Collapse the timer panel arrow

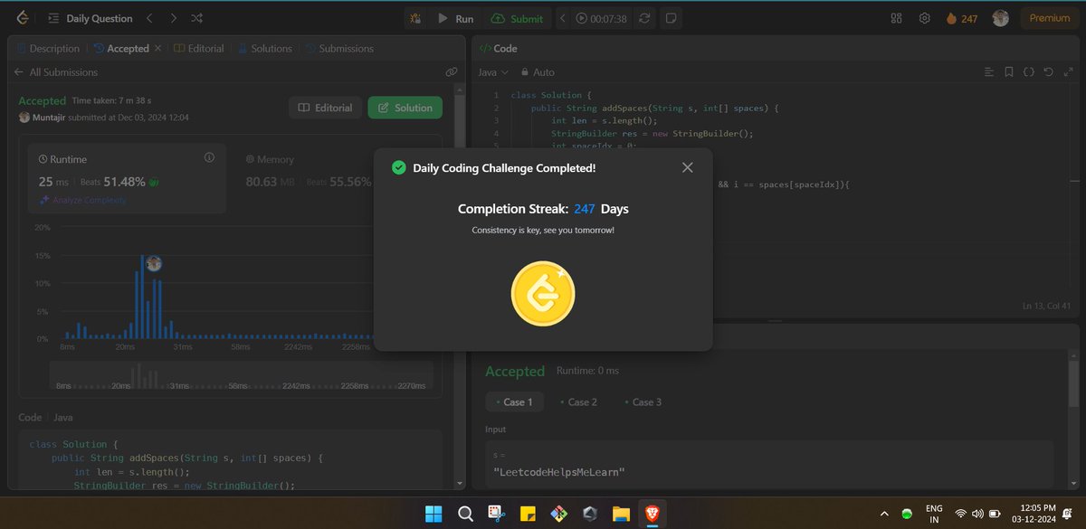pos(562,18)
